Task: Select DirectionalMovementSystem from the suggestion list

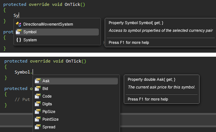Action: pyautogui.click(x=57, y=24)
